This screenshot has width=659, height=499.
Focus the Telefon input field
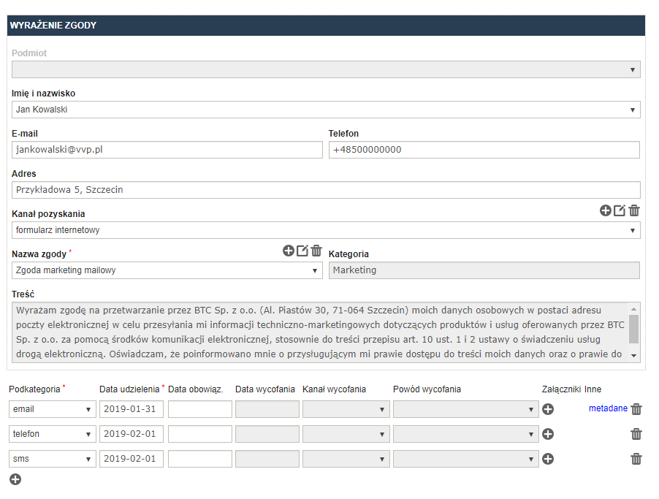(x=484, y=150)
